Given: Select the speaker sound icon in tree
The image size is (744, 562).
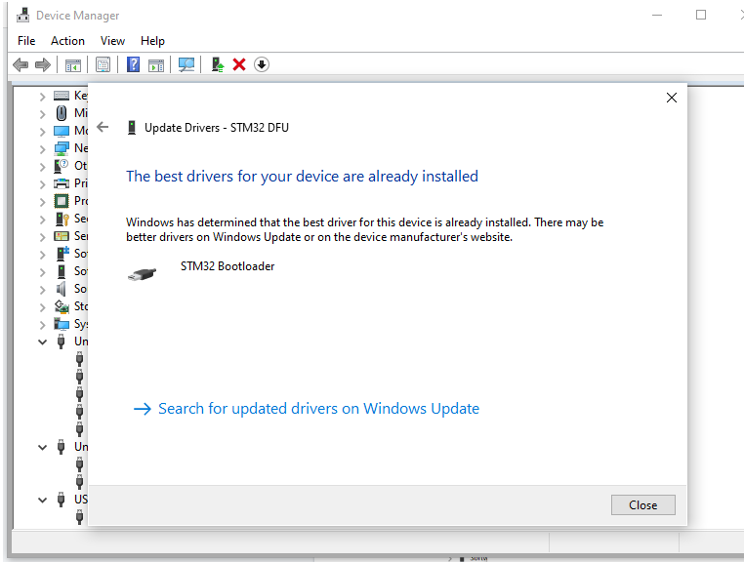Looking at the screenshot, I should (62, 289).
